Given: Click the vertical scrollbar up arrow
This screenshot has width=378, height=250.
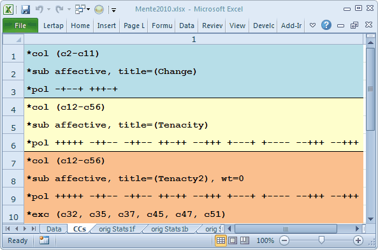Looking at the screenshot, I should pyautogui.click(x=370, y=43).
